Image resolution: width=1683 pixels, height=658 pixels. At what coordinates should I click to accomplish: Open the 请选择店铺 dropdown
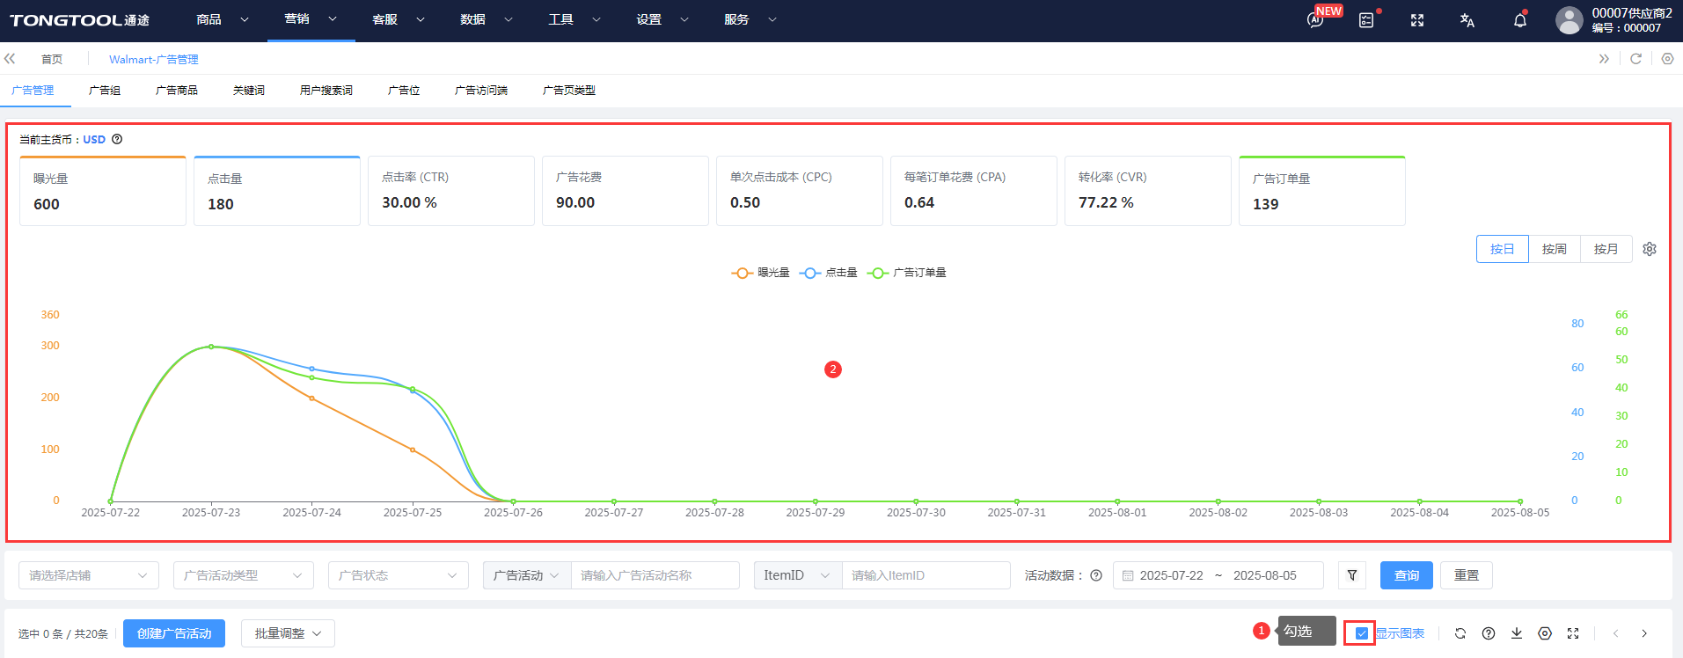coord(88,575)
